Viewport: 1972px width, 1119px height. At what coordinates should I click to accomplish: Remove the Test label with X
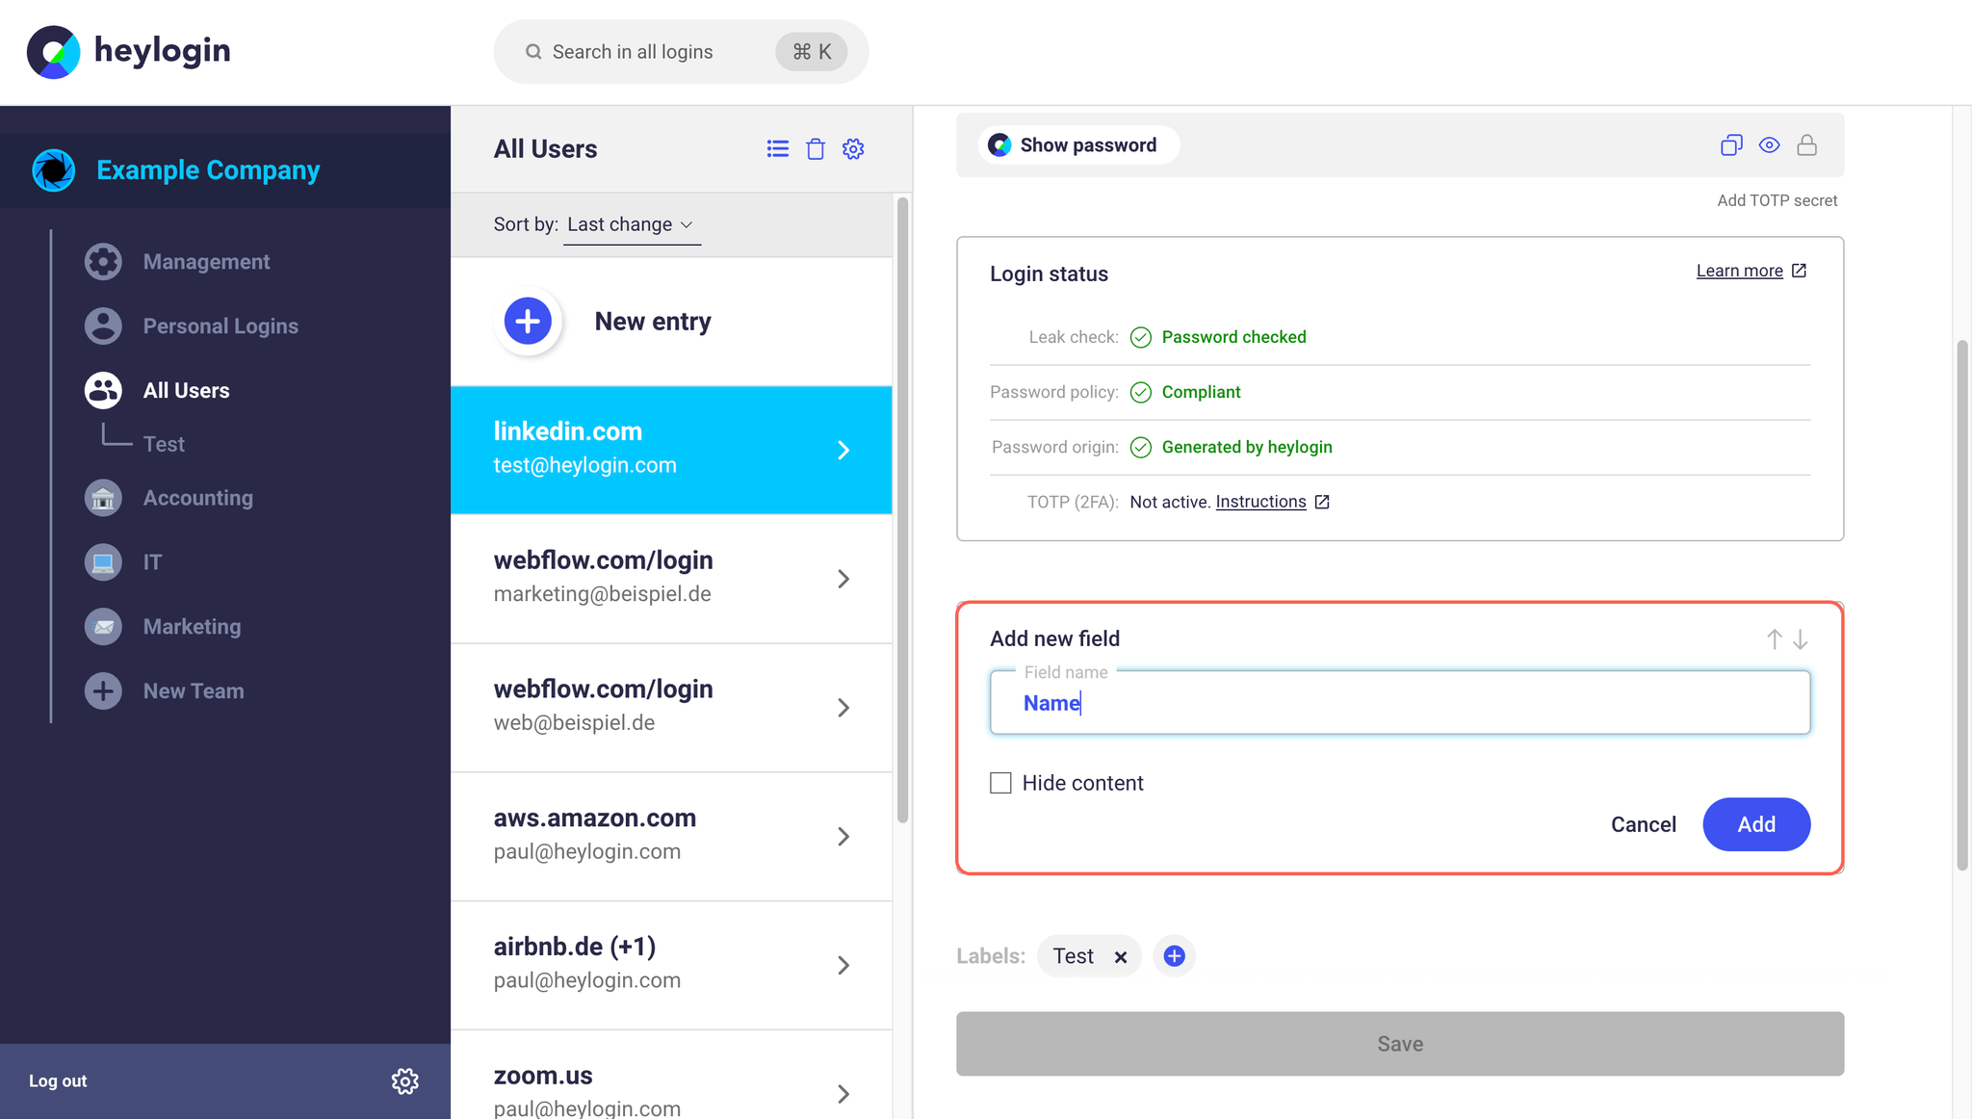[1121, 957]
